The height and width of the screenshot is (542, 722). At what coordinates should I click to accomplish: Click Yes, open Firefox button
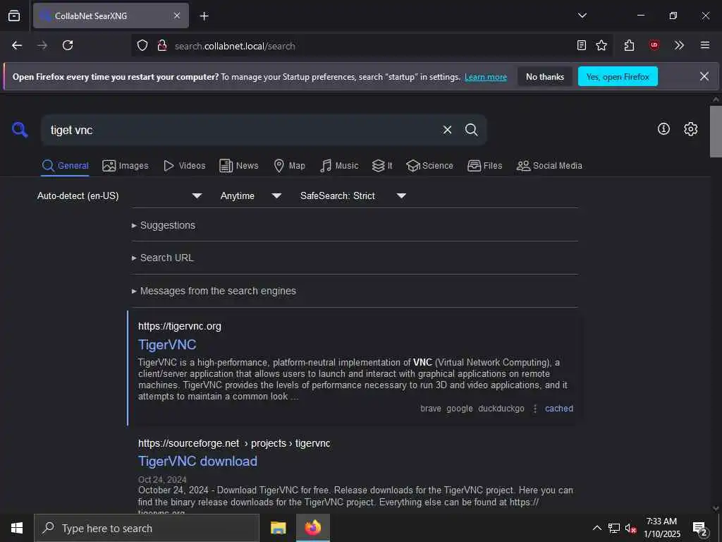pos(618,76)
